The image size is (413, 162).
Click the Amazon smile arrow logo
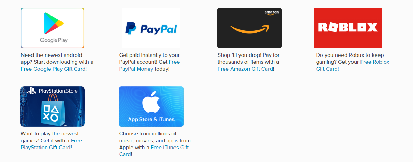coord(250,29)
